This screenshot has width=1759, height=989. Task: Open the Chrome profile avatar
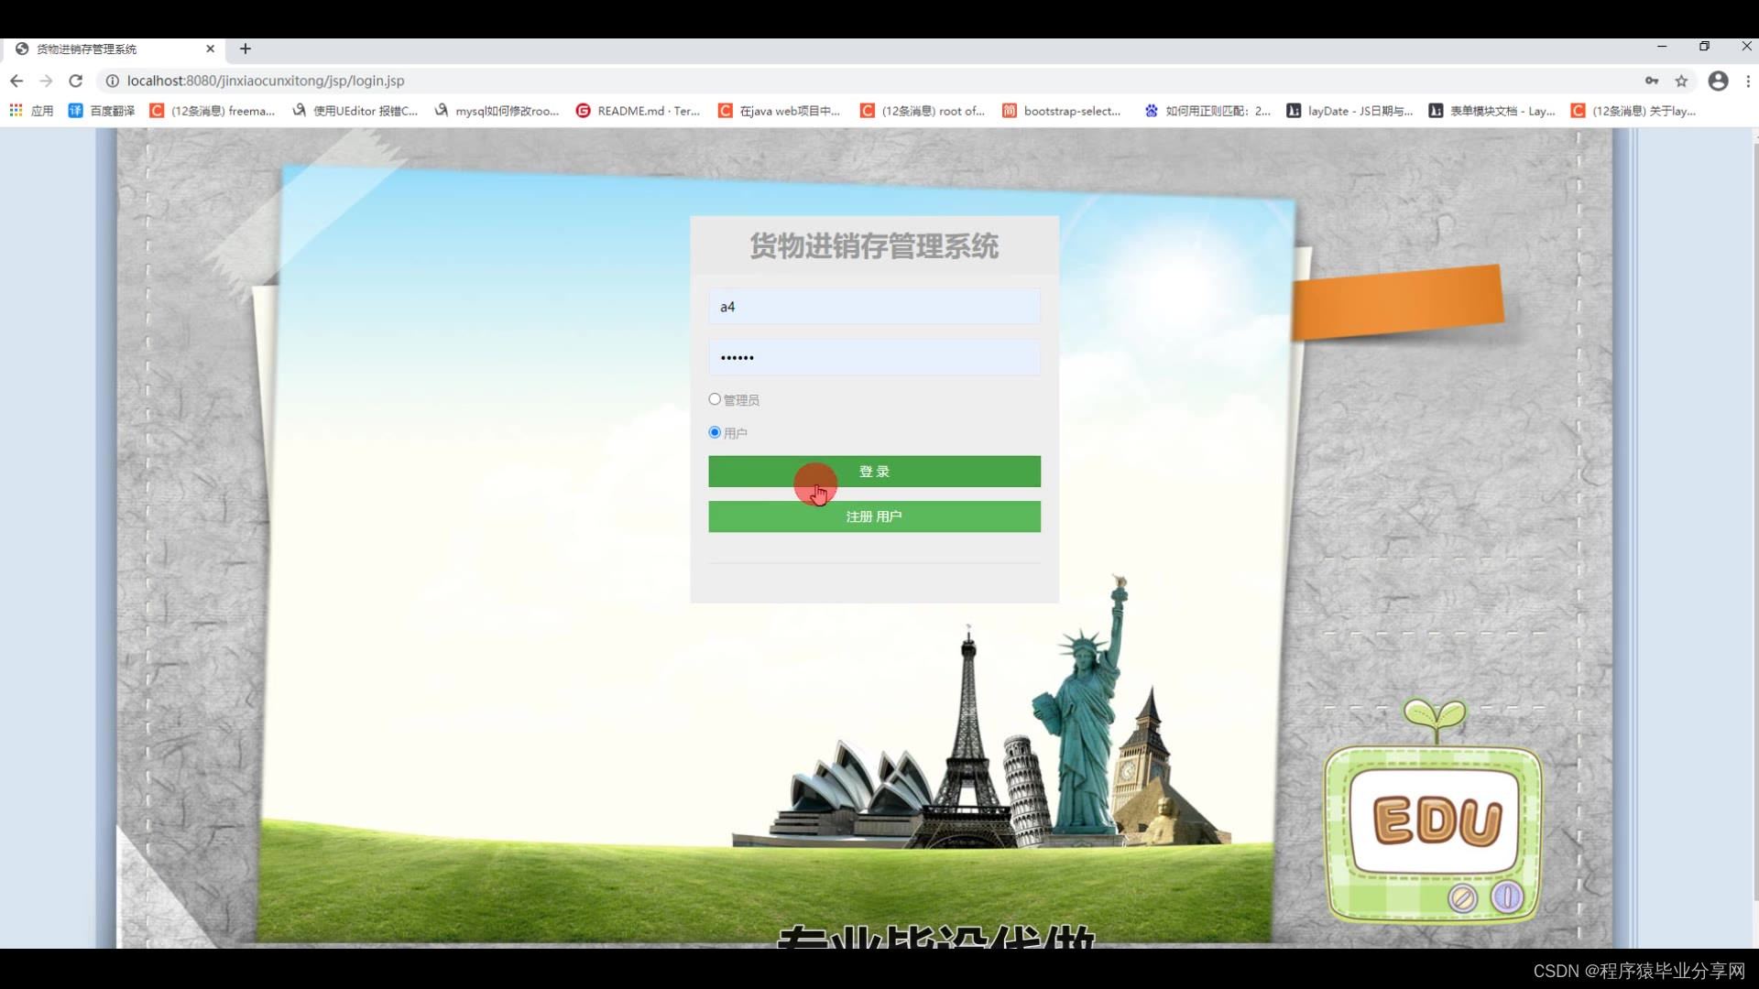pos(1718,81)
